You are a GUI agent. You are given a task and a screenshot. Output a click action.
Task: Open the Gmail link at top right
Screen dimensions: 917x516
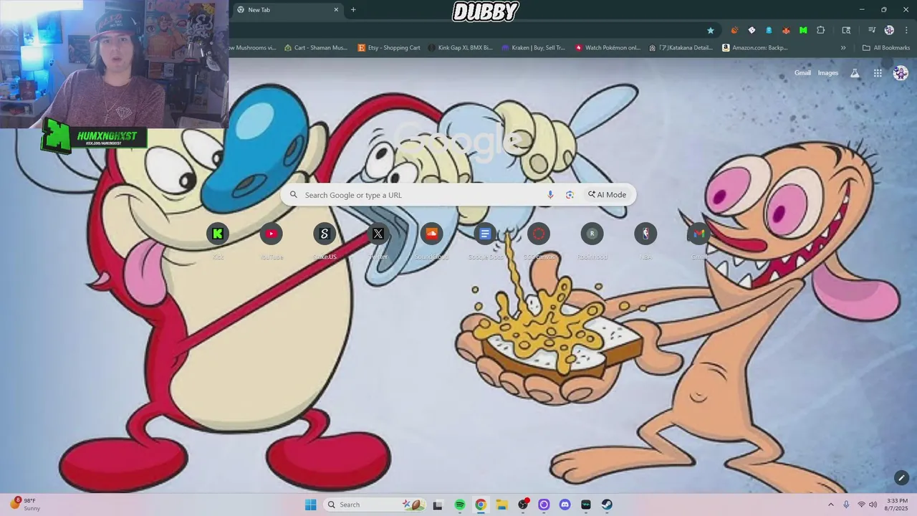coord(802,73)
